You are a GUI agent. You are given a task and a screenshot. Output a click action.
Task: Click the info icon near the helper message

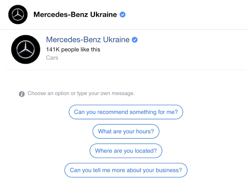coord(21,93)
